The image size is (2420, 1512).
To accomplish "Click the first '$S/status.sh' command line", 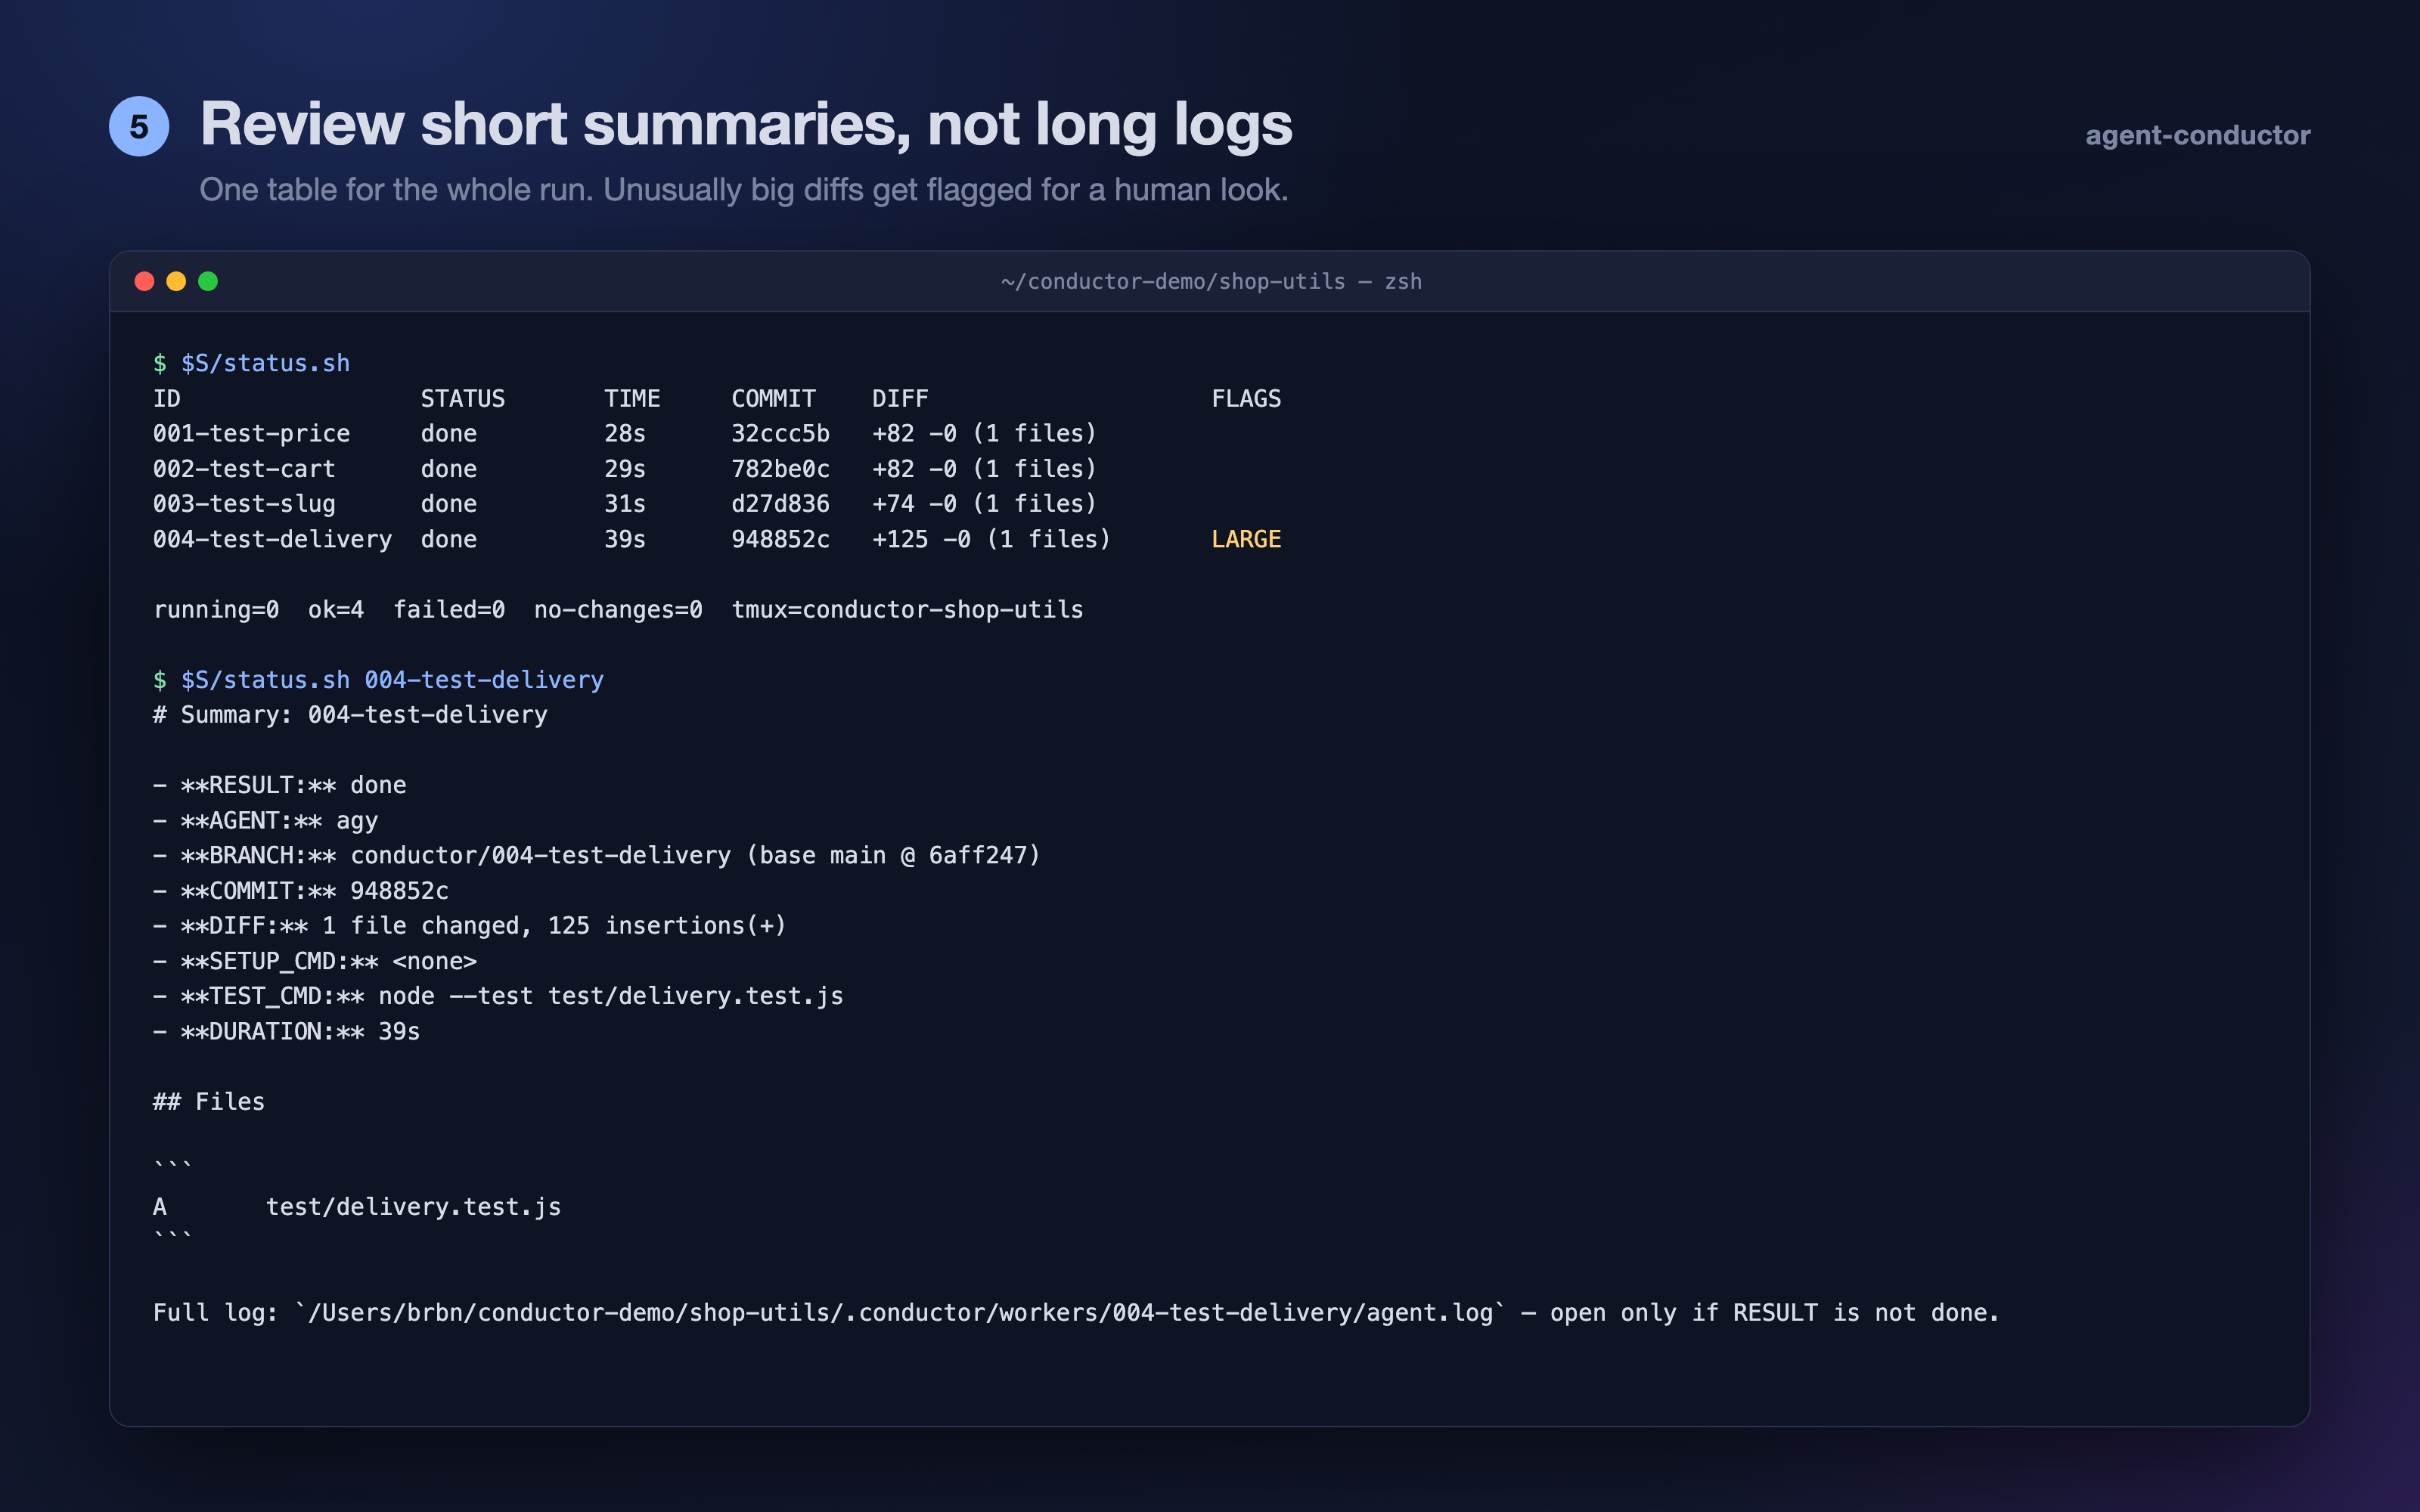I will (251, 363).
